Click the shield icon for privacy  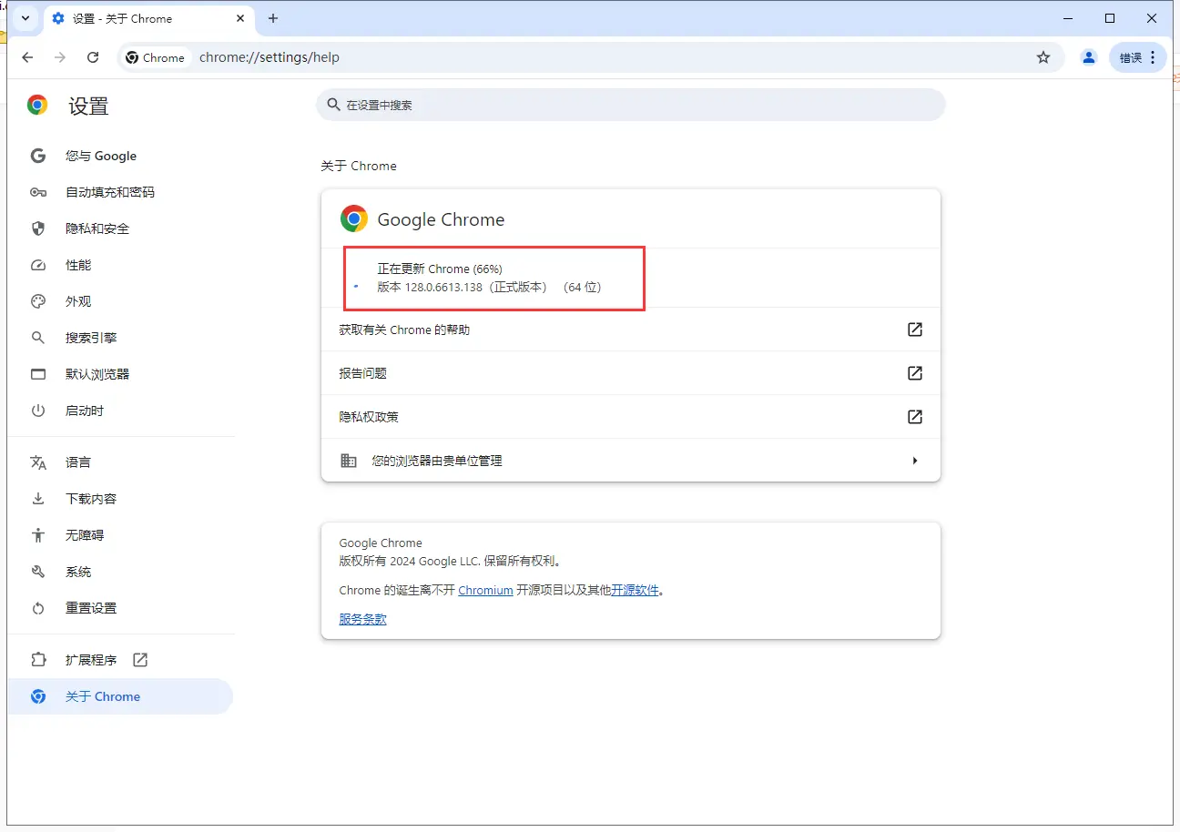[x=38, y=228]
